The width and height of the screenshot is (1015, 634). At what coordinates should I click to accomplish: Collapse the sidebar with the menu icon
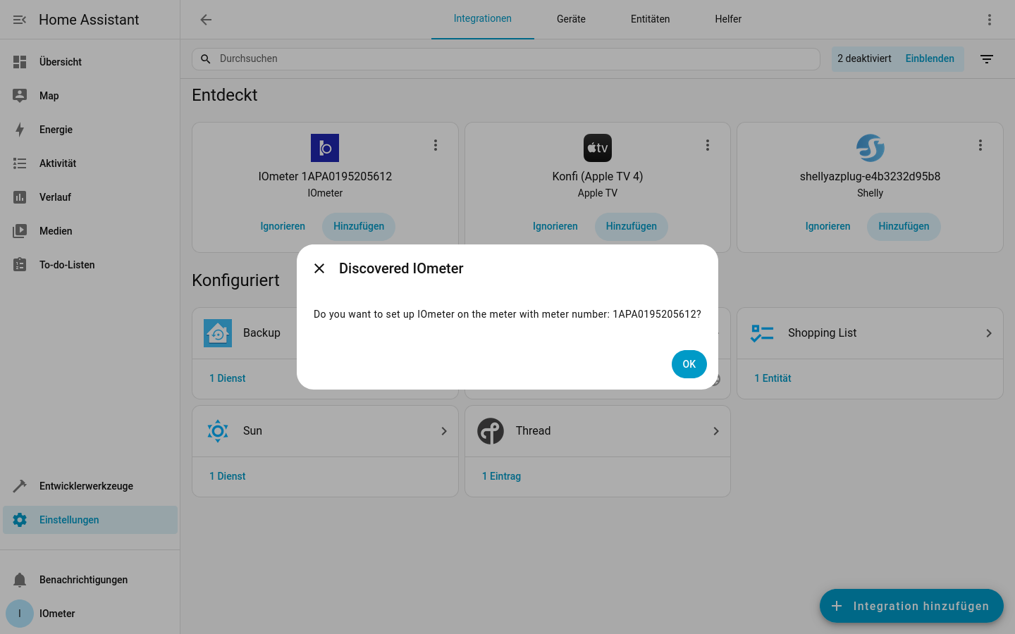[20, 20]
